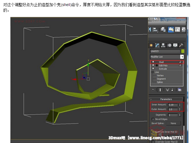
Task: Expand the Edit Poly sub-object list
Action: tap(157, 65)
